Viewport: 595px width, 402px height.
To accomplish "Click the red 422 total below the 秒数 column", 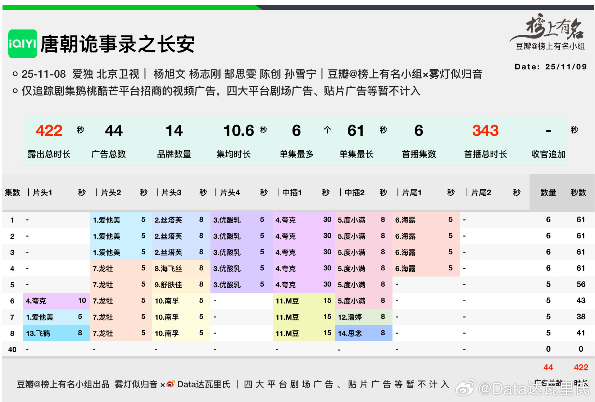I will (581, 367).
